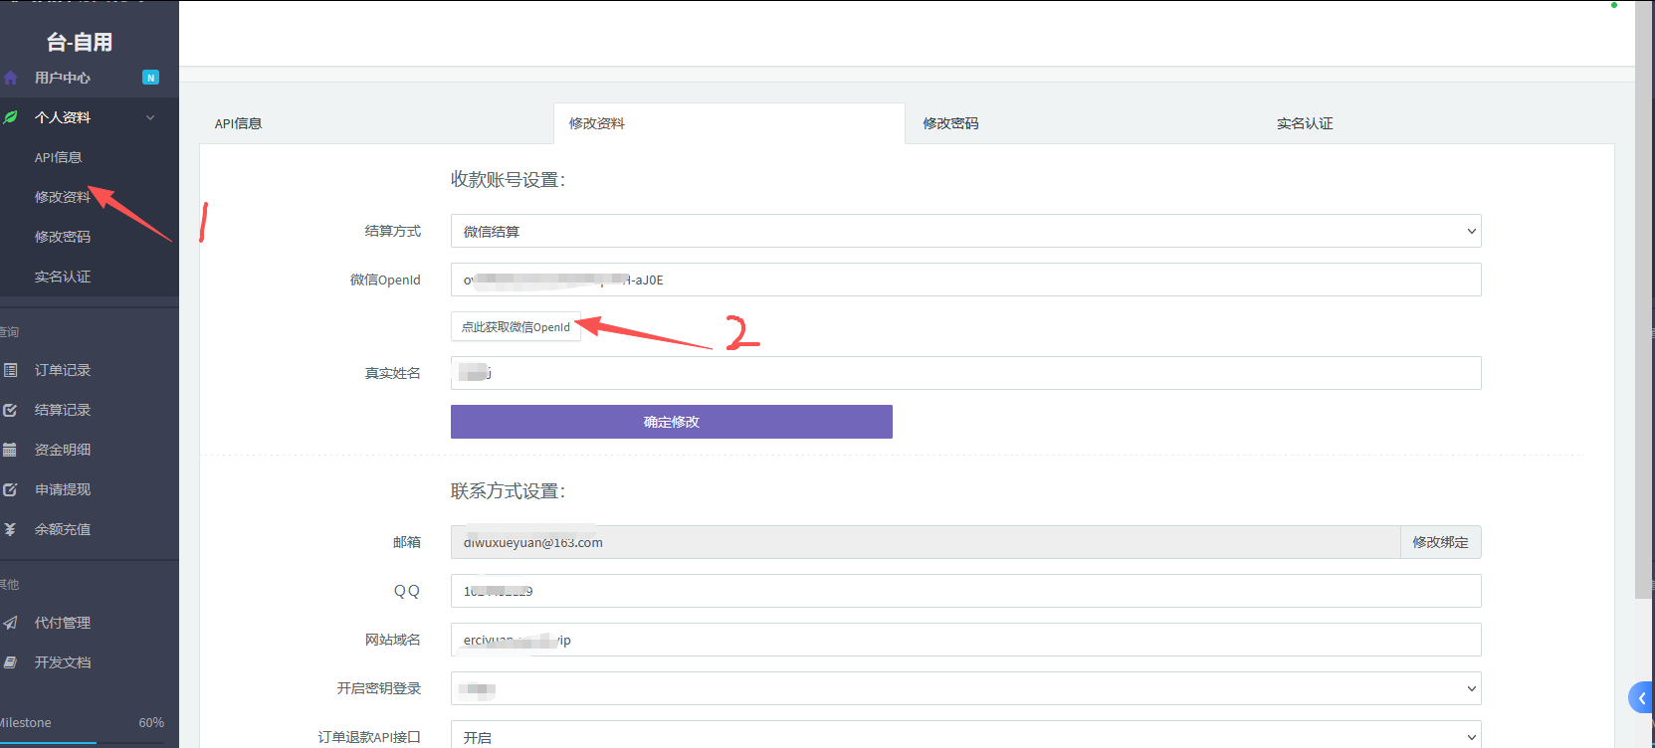Open the 结算方式 dropdown
Screen dimensions: 1655x748
point(965,231)
